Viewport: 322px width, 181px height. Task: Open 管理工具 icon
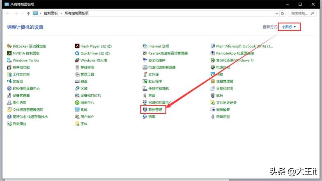(77, 74)
